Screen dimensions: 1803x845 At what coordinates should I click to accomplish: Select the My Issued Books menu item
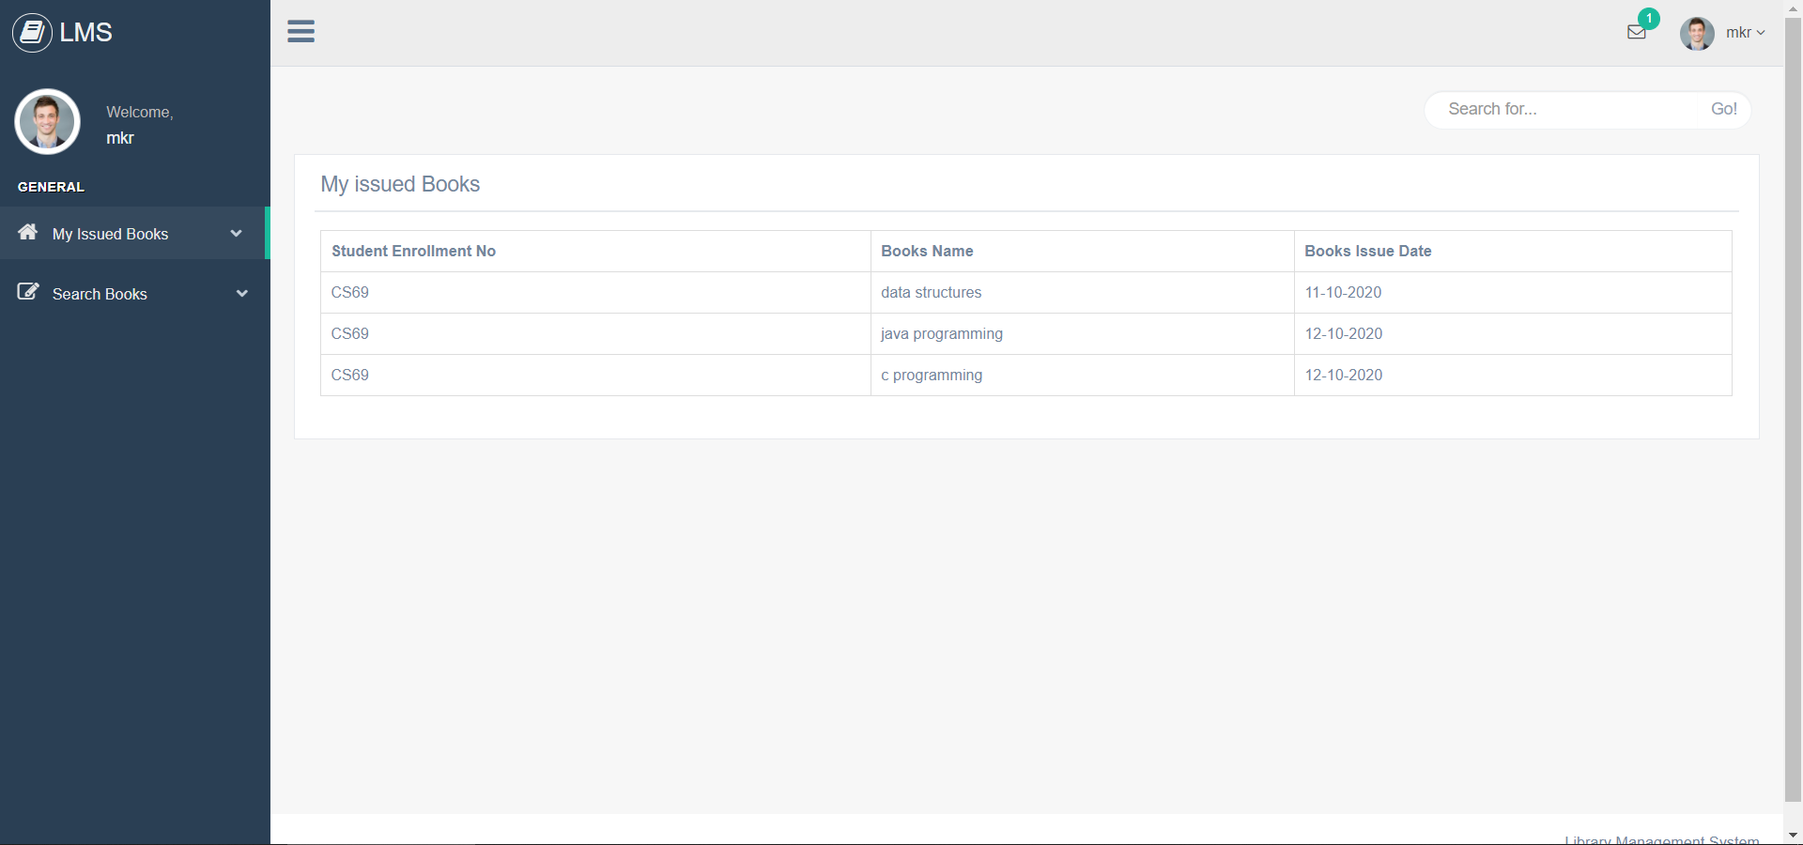coord(110,234)
